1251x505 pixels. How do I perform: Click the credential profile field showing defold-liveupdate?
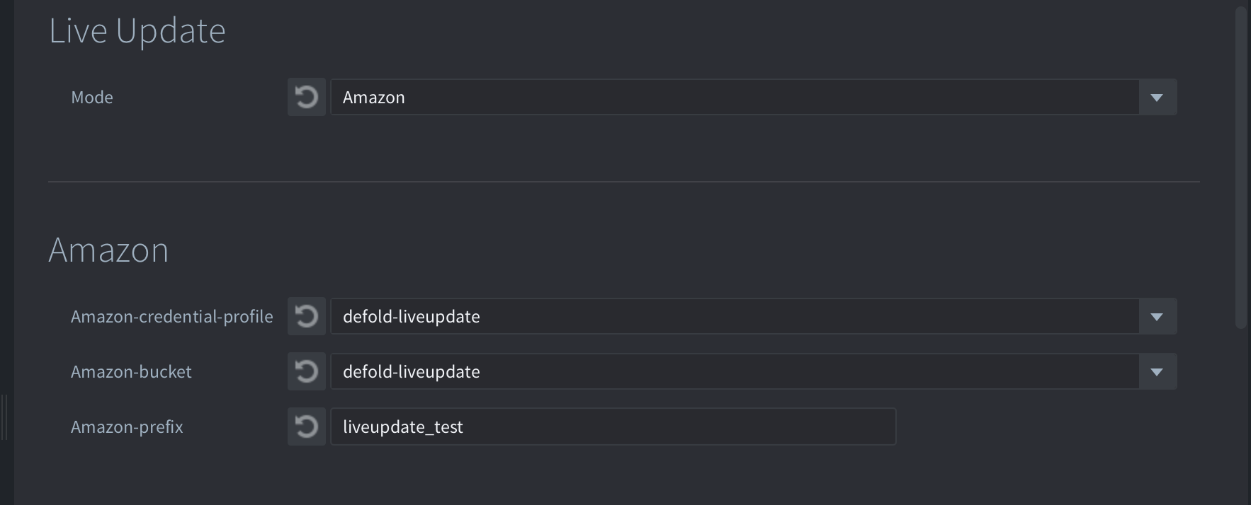734,316
